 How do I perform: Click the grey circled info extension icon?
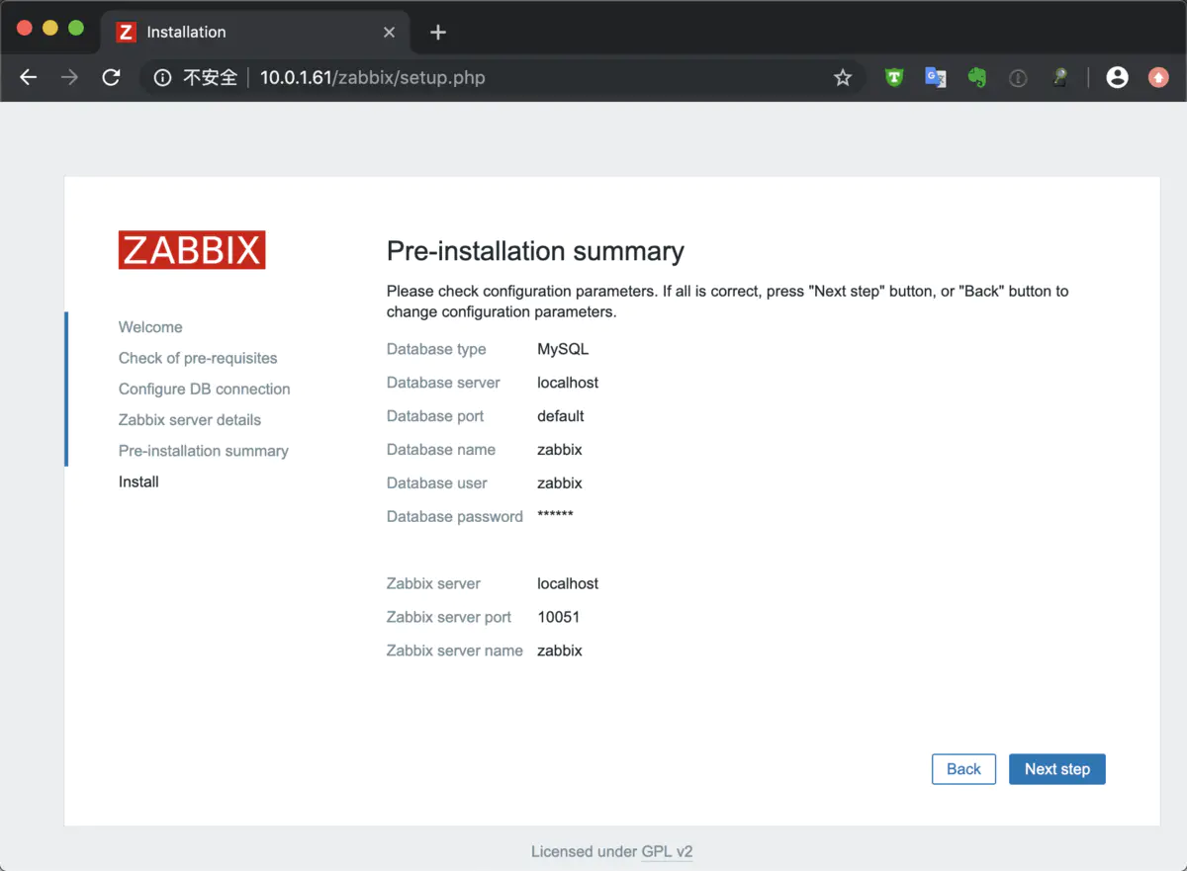[x=1018, y=78]
